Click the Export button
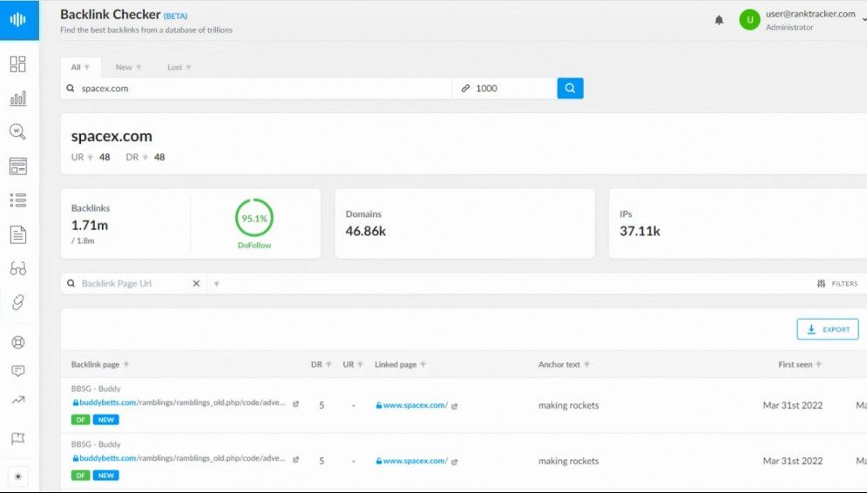The height and width of the screenshot is (493, 867). coord(827,329)
